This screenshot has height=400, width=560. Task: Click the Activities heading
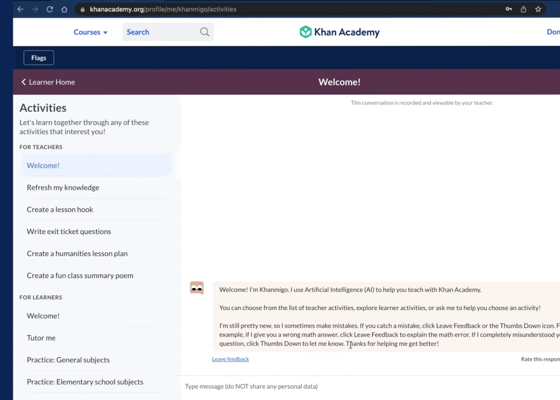click(x=43, y=108)
